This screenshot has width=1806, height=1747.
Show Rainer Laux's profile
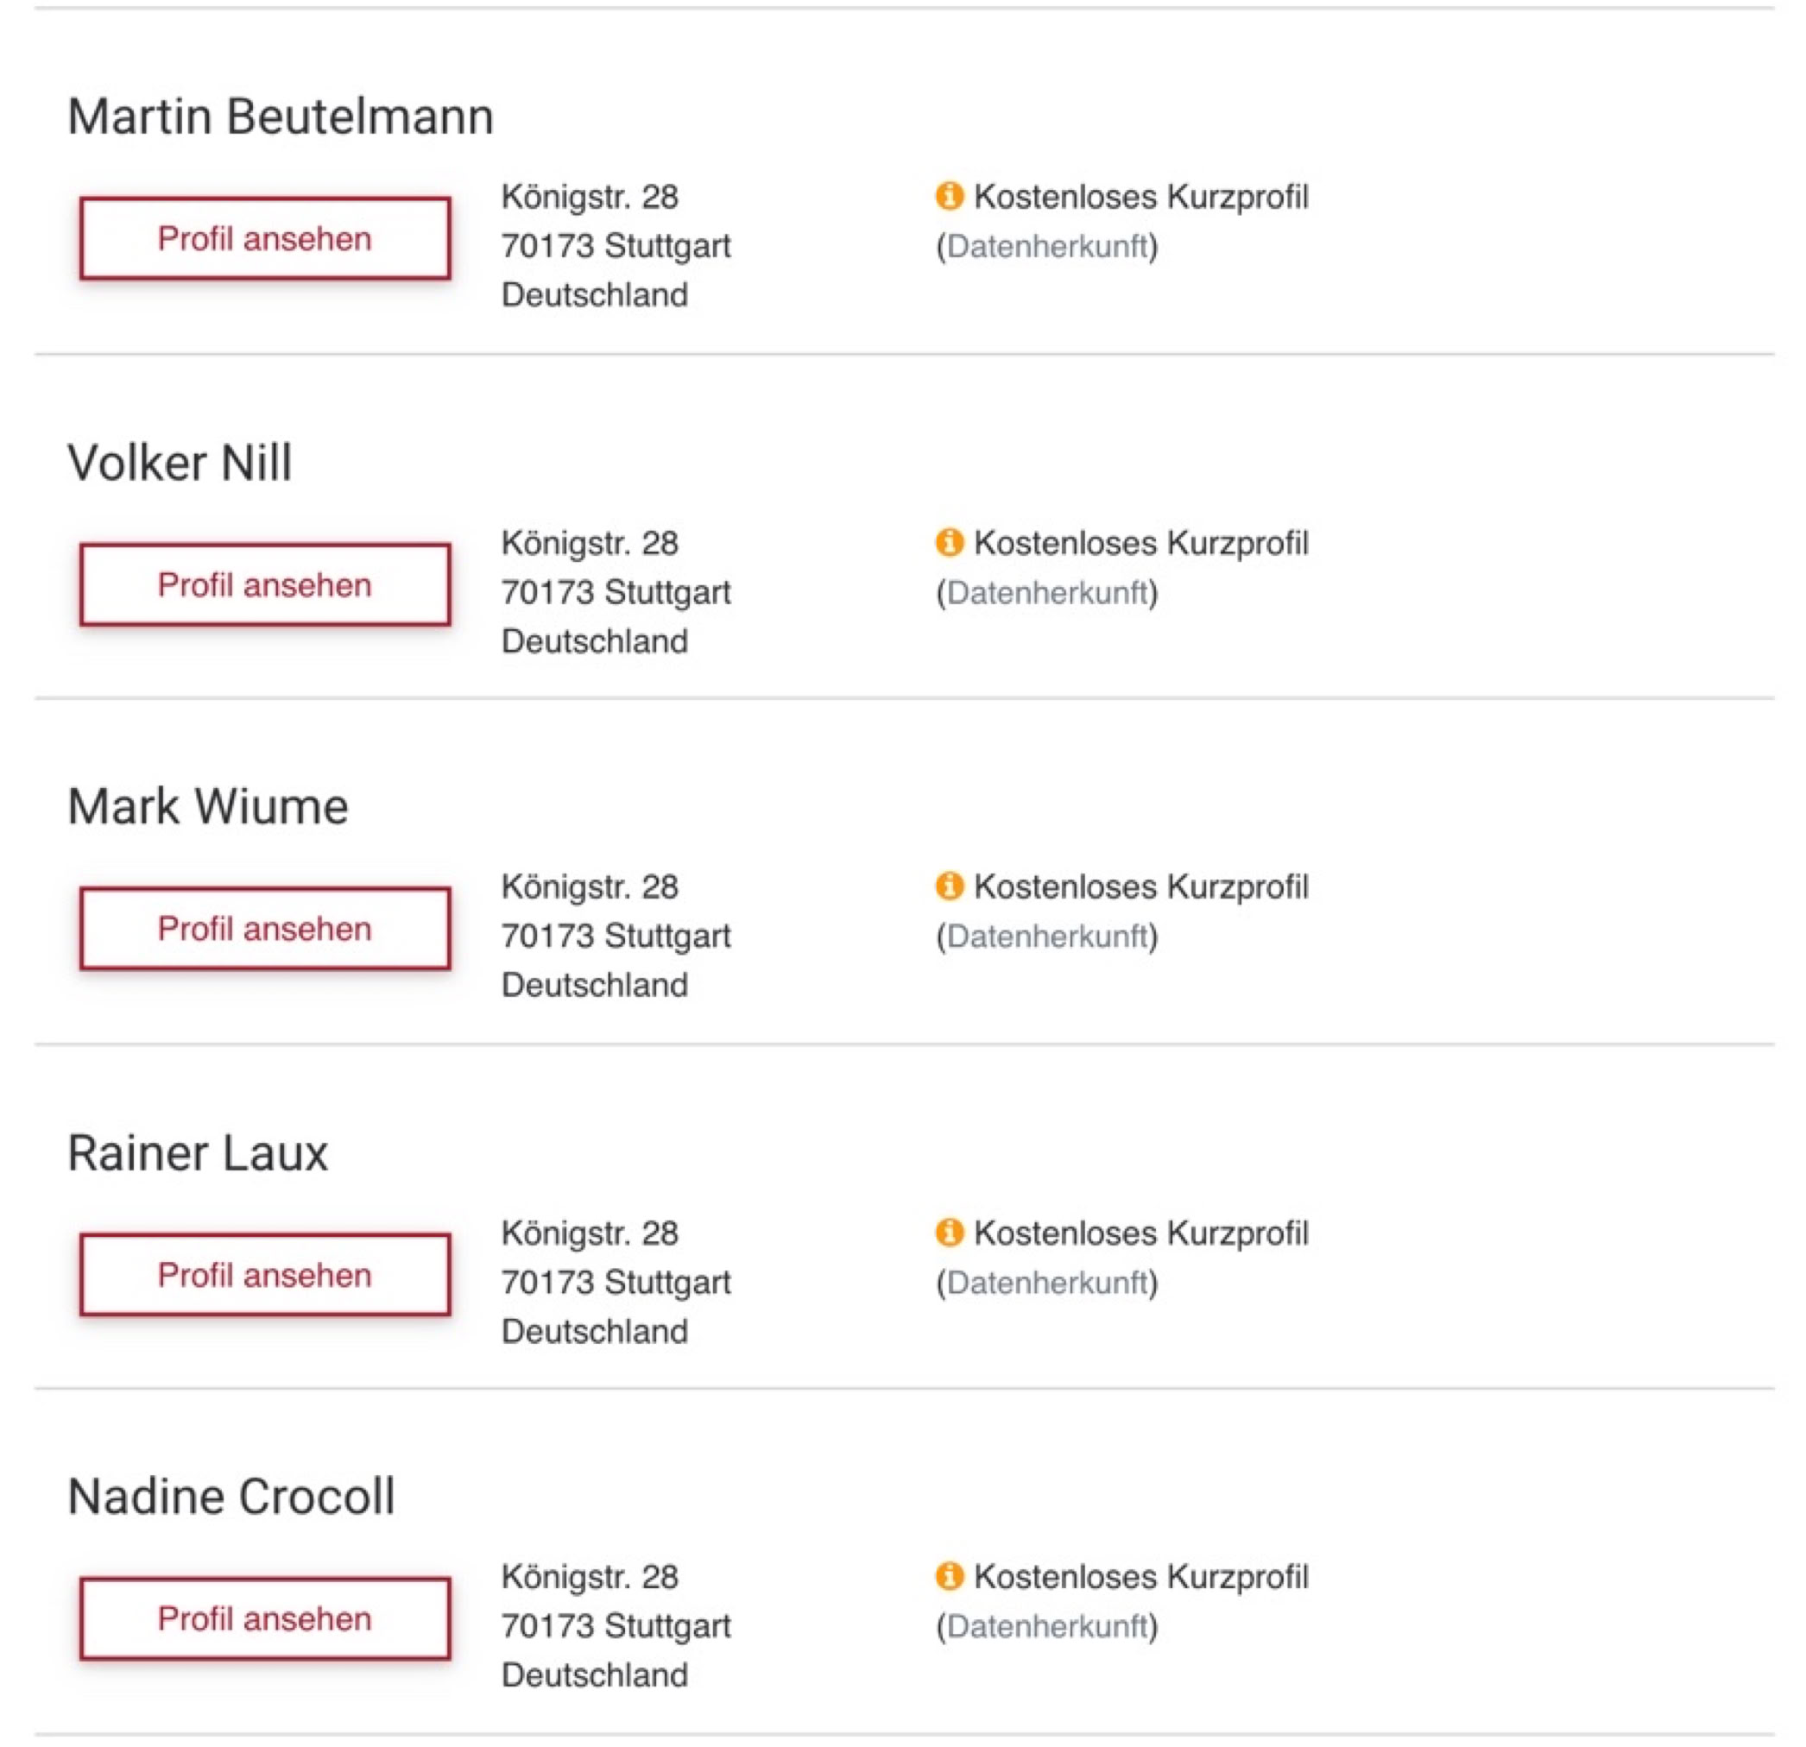coord(265,1275)
